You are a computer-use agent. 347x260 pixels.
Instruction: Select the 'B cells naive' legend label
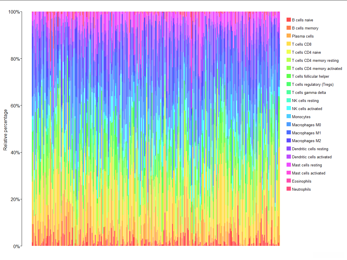(302, 20)
